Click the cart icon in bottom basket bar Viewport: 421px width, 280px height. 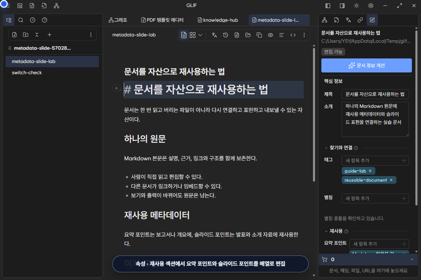pyautogui.click(x=325, y=260)
